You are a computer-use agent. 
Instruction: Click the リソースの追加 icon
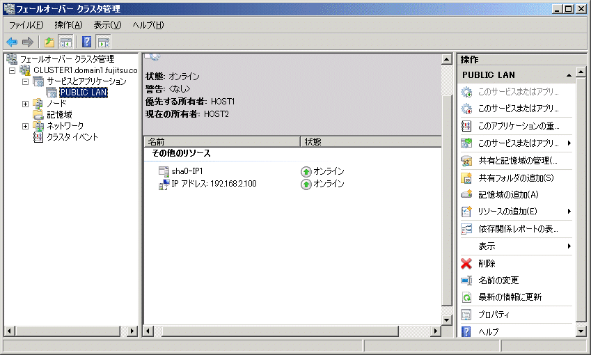pyautogui.click(x=466, y=212)
